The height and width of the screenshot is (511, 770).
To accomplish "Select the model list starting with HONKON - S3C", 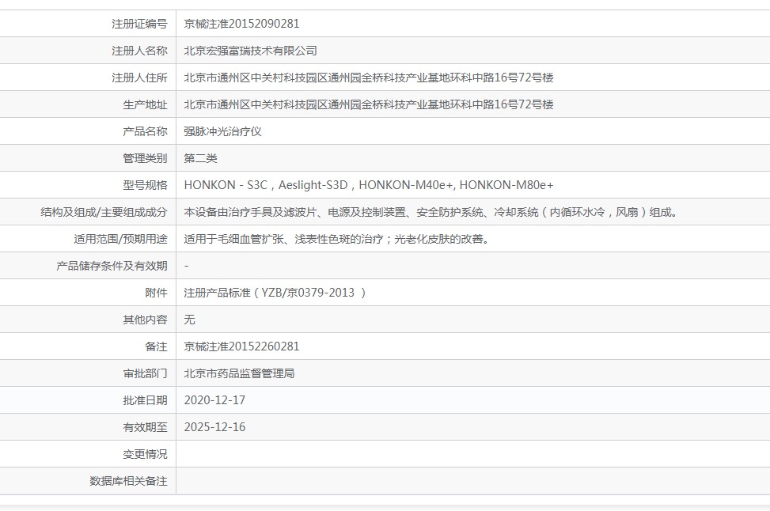I will (x=369, y=185).
